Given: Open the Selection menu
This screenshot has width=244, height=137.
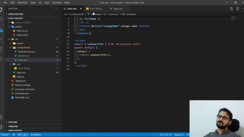Looking at the screenshot, I should [22, 3].
